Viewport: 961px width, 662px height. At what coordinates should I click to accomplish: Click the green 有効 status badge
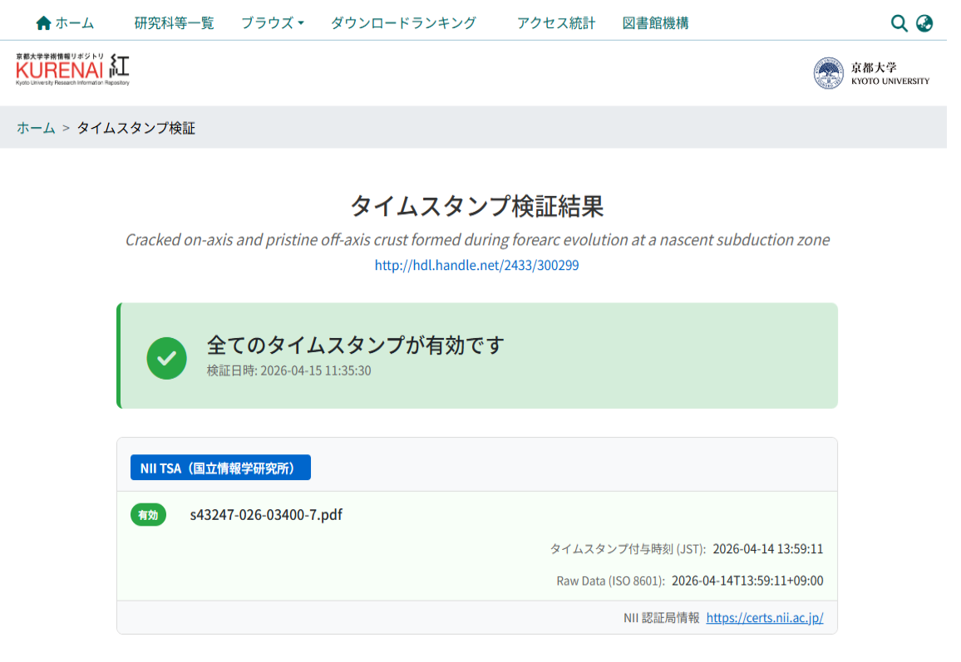(x=148, y=515)
